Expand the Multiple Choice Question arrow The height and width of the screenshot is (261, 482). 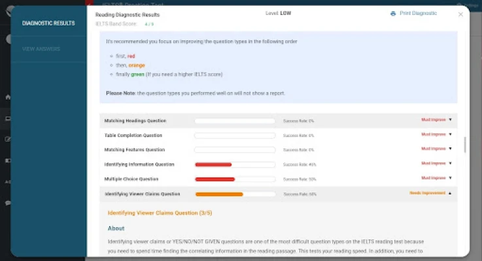coord(450,177)
